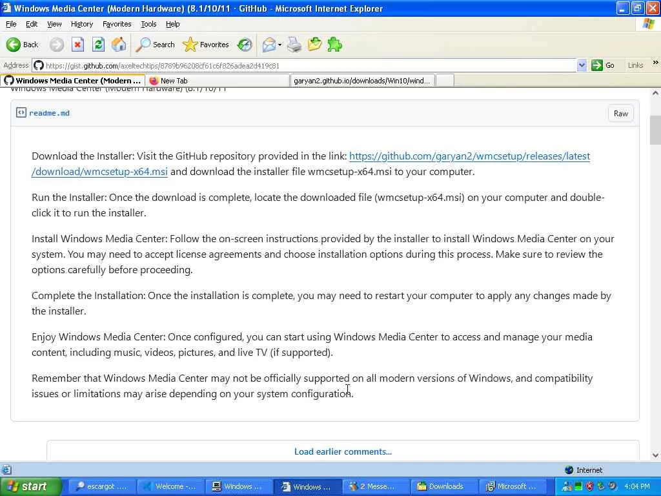Click the Raw button for readme.md
Viewport: 661px width, 496px height.
pos(620,114)
